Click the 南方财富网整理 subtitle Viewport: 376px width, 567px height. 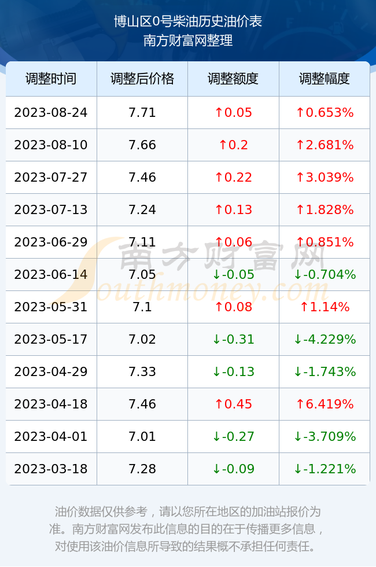point(188,40)
